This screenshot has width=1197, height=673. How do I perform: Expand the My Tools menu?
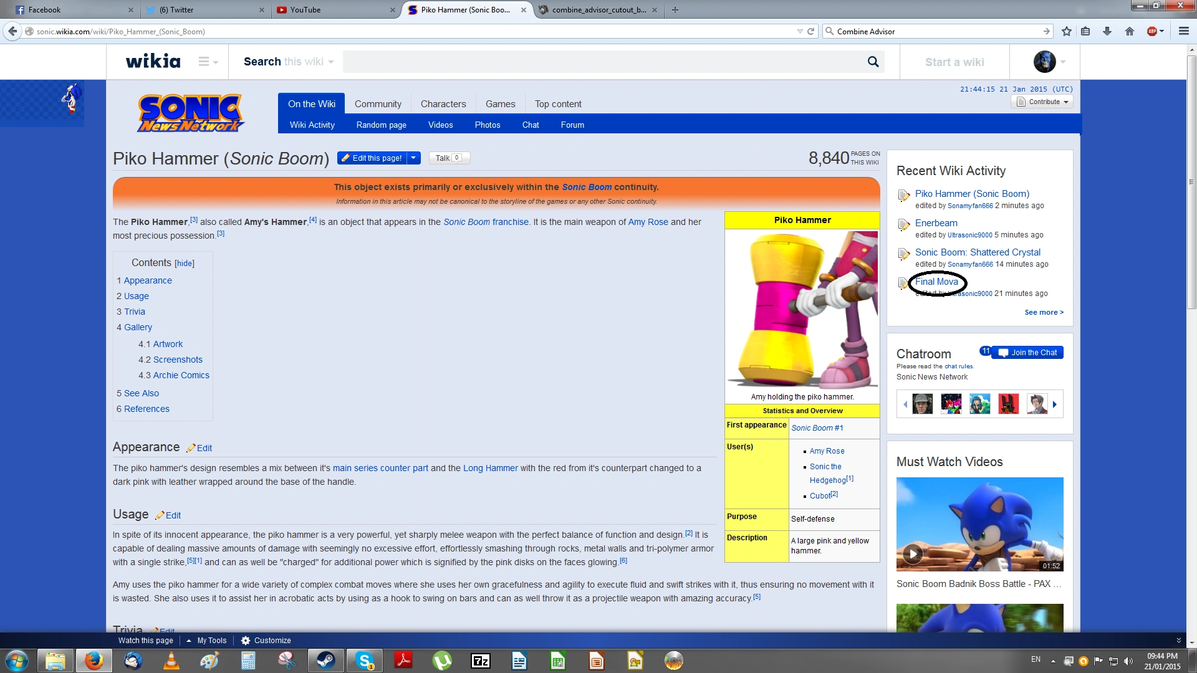(x=206, y=641)
